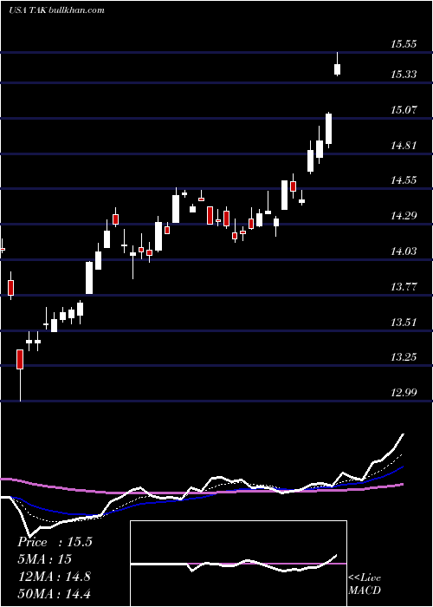
Task: Click the 12MA : 14.8 readout
Action: [x=54, y=577]
